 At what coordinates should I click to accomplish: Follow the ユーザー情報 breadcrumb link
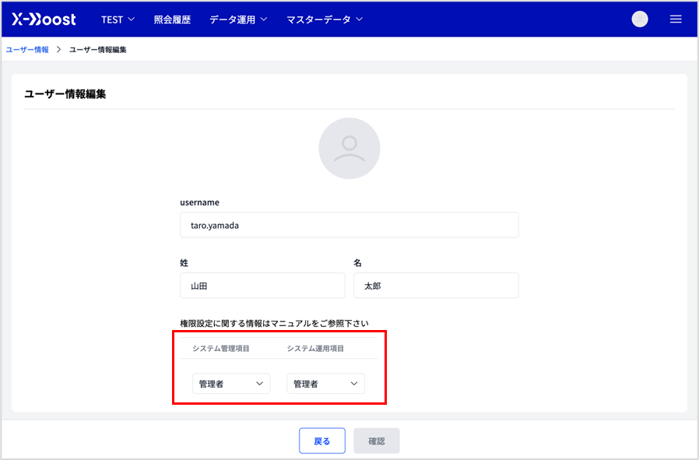[x=27, y=50]
